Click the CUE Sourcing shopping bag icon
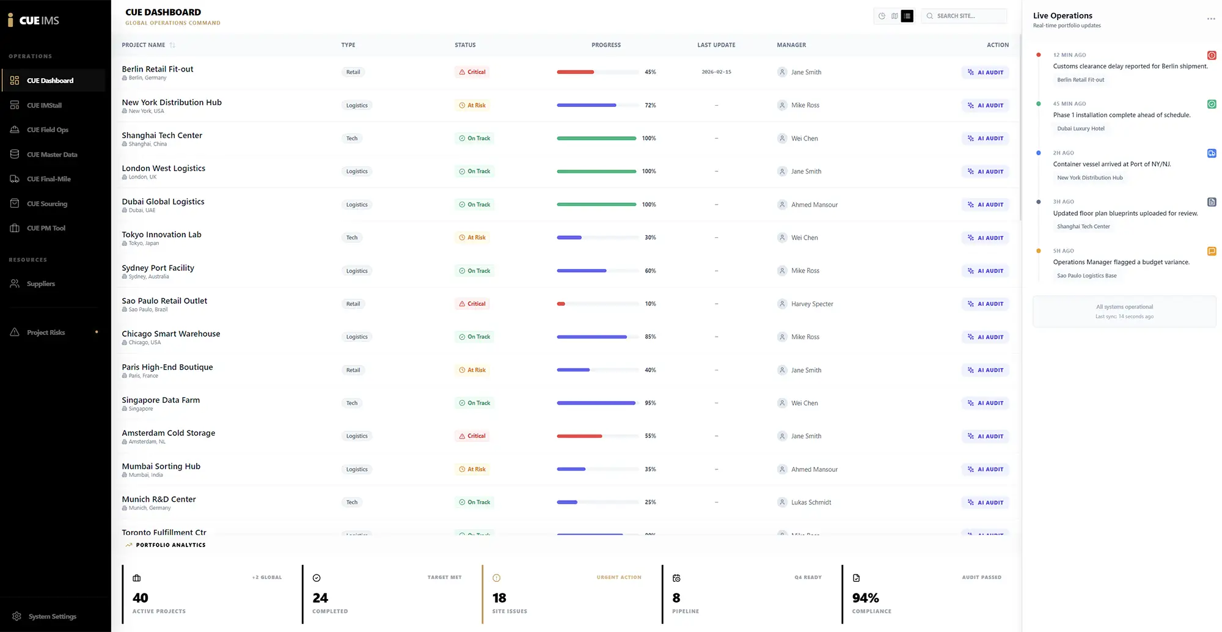The height and width of the screenshot is (632, 1222). click(x=15, y=204)
